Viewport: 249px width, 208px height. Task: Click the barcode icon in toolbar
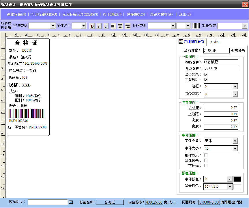click(196, 26)
